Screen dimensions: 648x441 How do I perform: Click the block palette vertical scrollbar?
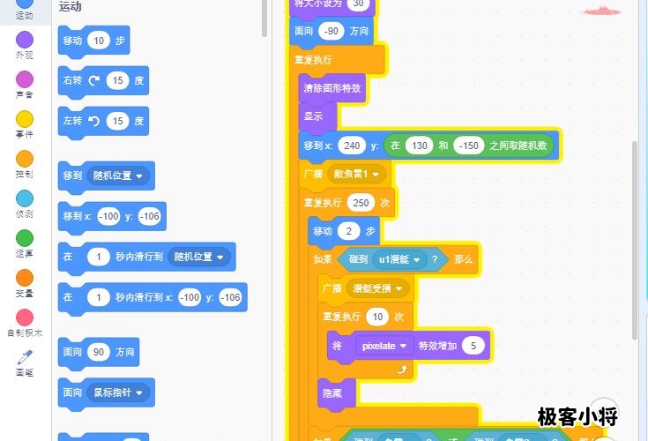coord(264,18)
